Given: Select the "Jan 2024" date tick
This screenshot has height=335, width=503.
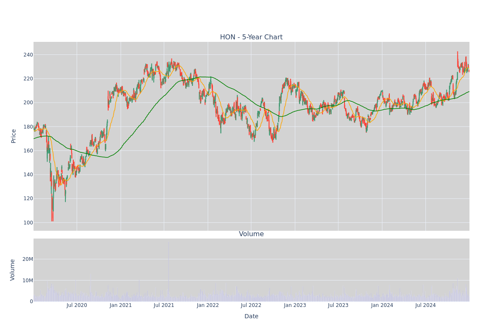Looking at the screenshot, I should (382, 305).
